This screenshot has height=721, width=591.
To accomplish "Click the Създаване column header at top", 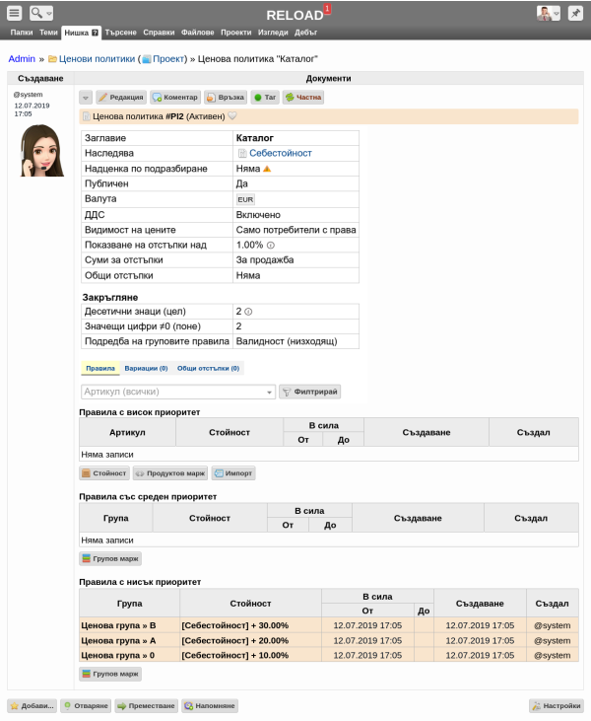I will coord(40,78).
